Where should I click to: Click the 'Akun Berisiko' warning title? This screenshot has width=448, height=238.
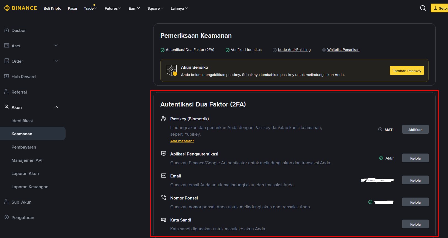click(x=195, y=67)
